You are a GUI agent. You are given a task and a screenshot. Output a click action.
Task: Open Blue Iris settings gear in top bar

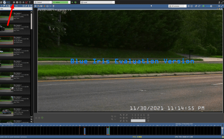point(14,2)
